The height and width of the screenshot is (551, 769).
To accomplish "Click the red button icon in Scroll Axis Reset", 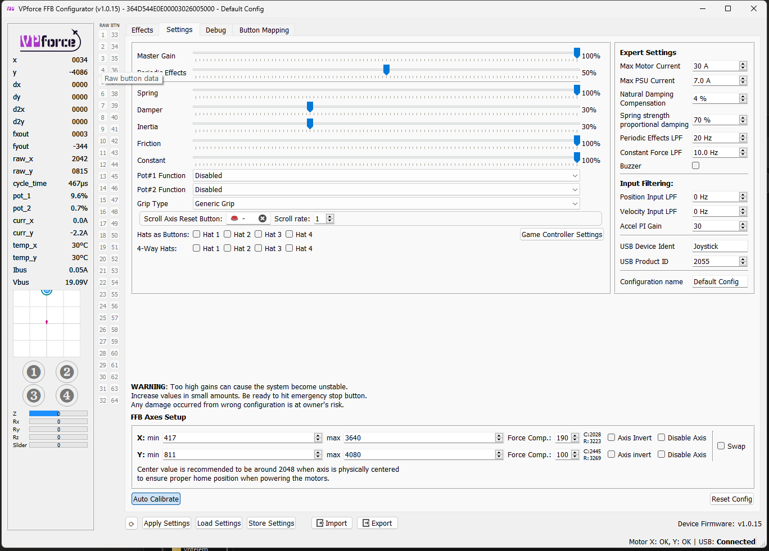I will pyautogui.click(x=234, y=218).
